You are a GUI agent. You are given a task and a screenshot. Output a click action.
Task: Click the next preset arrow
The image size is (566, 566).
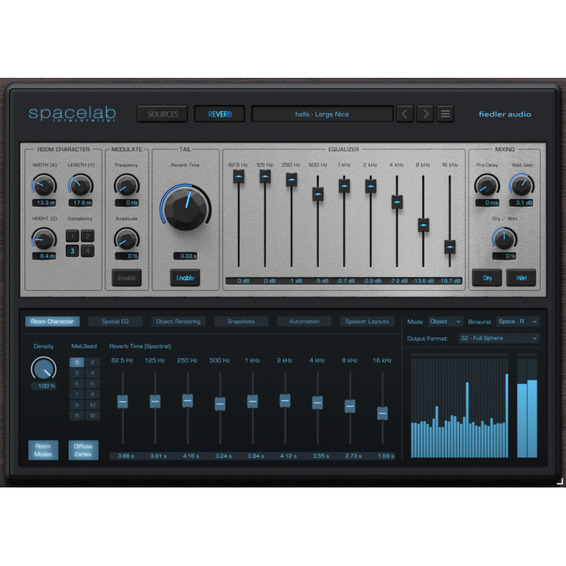(424, 113)
